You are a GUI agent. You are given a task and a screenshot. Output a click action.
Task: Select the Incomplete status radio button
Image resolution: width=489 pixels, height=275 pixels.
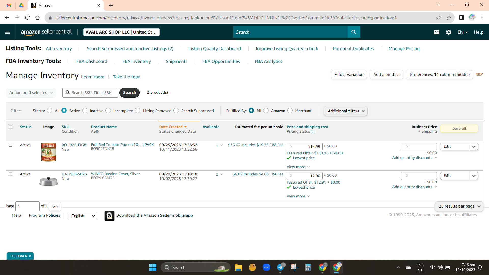pyautogui.click(x=108, y=111)
